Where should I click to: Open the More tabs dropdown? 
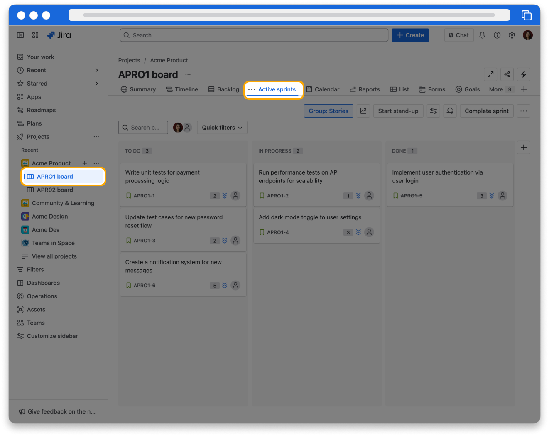501,89
